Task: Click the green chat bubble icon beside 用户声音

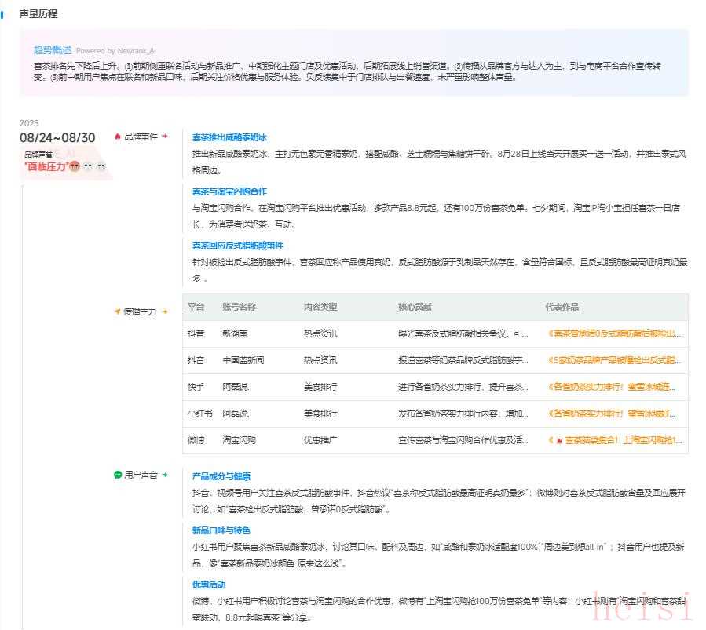Action: [118, 475]
